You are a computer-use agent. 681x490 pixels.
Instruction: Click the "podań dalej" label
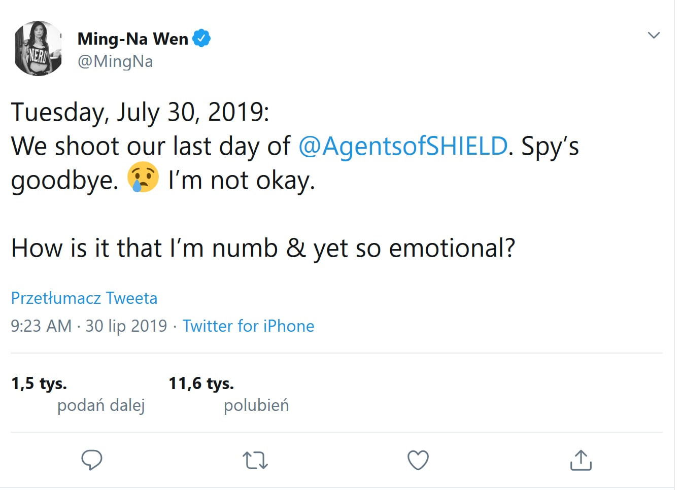(101, 405)
